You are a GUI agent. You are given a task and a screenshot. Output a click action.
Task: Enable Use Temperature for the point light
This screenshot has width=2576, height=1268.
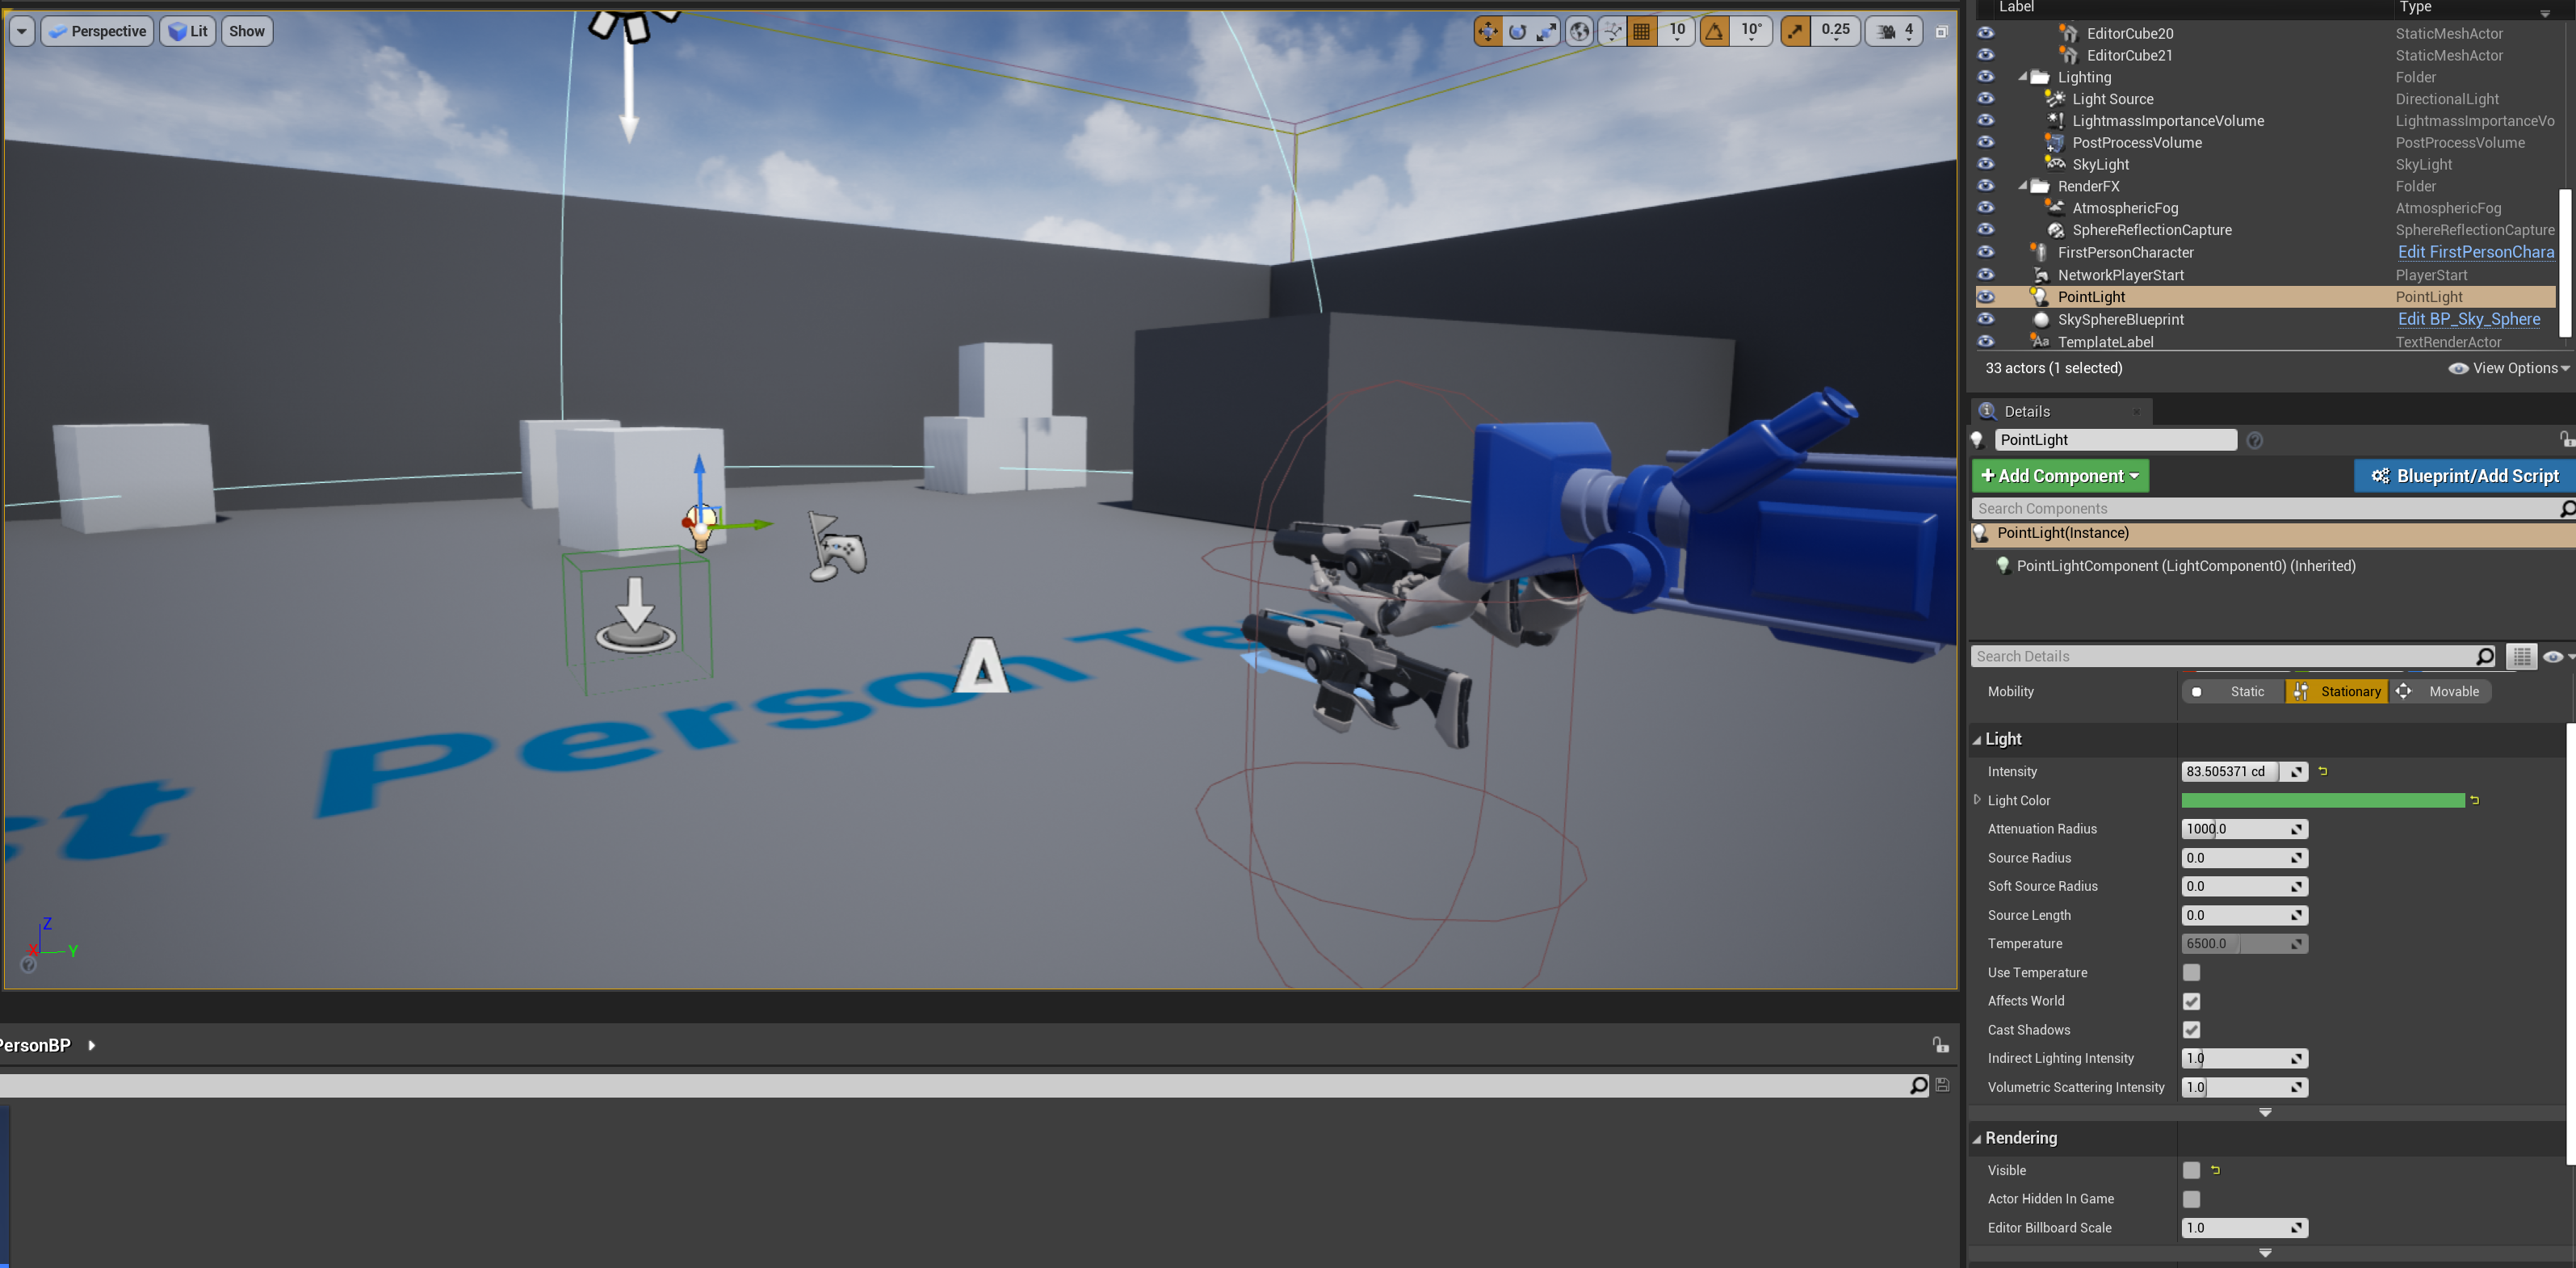(x=2192, y=972)
